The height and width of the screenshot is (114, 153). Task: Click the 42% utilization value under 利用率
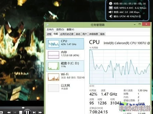[93, 94]
